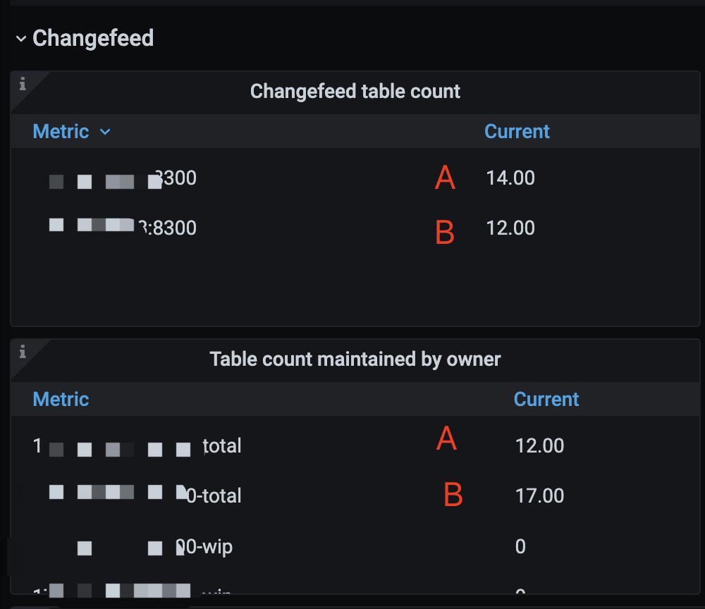Click the red A marker beside 14.00

tap(445, 178)
